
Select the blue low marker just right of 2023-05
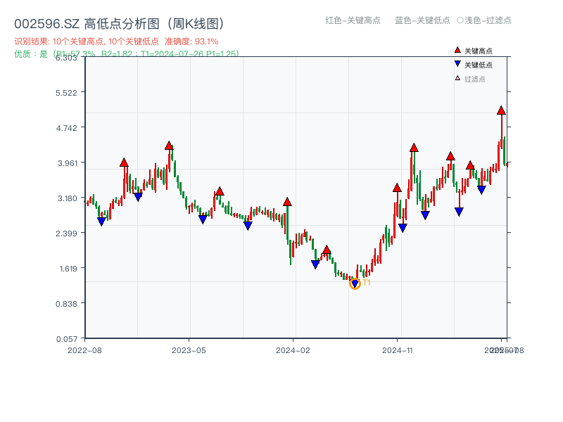click(203, 219)
